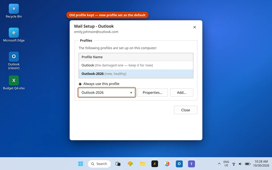Check the battery tray icon

pyautogui.click(x=248, y=164)
